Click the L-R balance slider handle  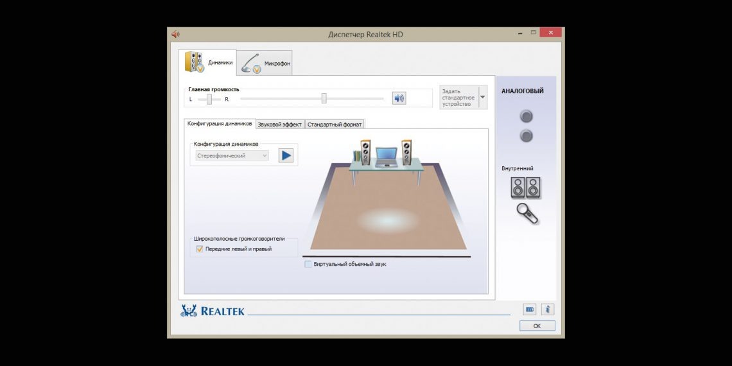coord(209,99)
